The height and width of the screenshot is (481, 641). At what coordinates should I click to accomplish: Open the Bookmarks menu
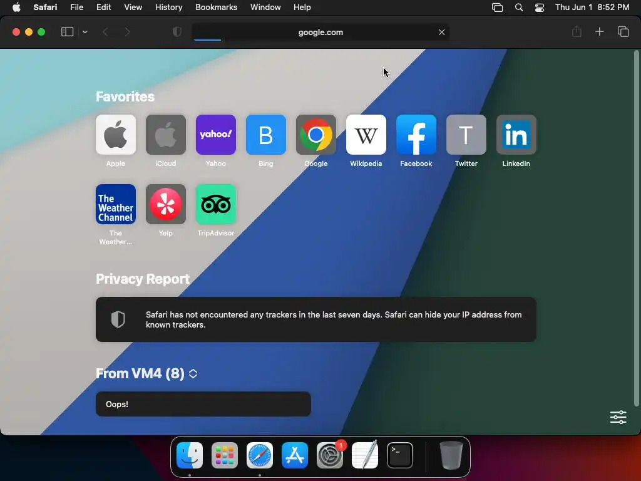click(216, 8)
